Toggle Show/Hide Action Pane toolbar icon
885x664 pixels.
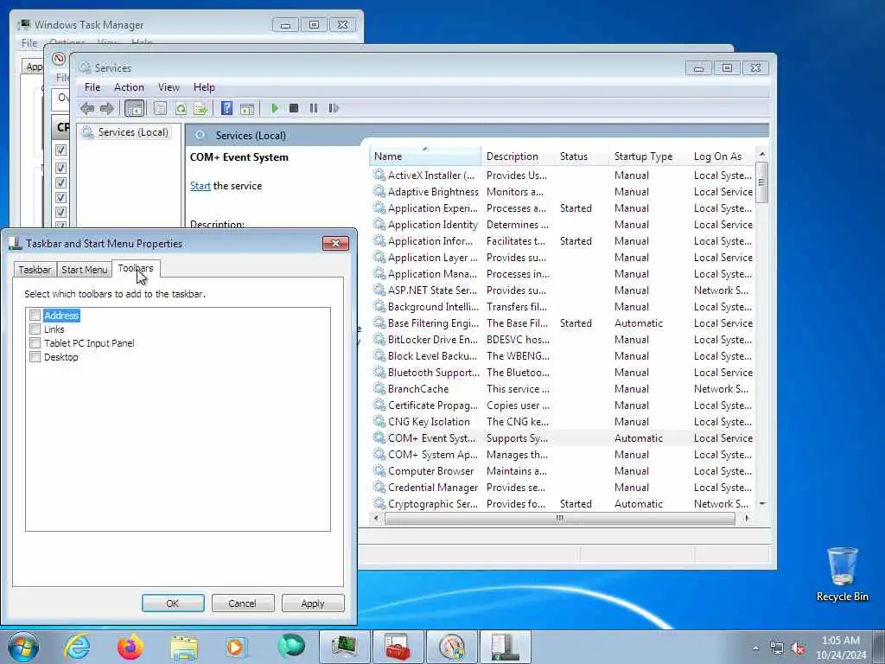(x=247, y=108)
